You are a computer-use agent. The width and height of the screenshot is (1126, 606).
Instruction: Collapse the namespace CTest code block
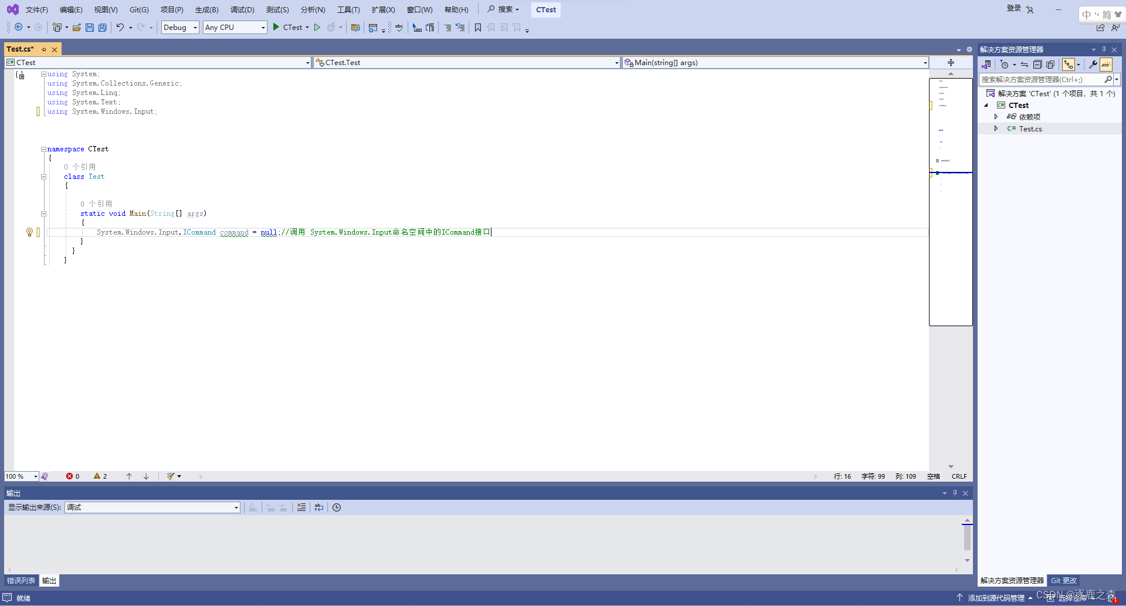click(43, 149)
